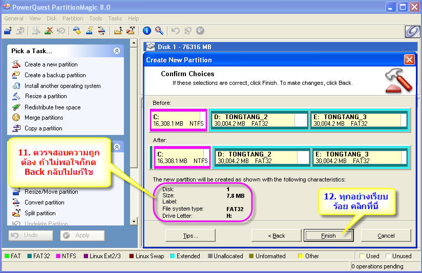Open the Help menu
422x273 pixels.
tap(134, 18)
